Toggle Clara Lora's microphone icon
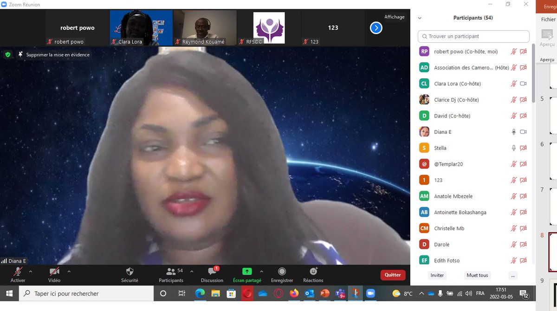Image resolution: width=557 pixels, height=311 pixels. (x=514, y=84)
